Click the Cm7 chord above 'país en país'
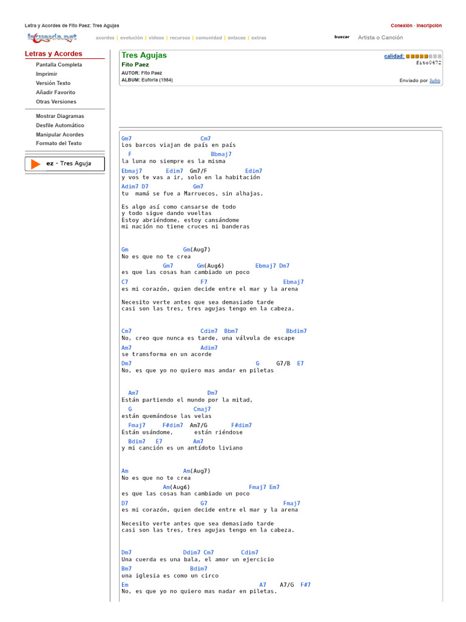This screenshot has height=622, width=466. click(x=205, y=138)
